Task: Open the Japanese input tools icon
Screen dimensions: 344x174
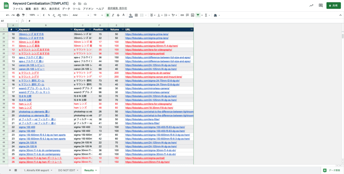Action: pyautogui.click(x=215, y=15)
